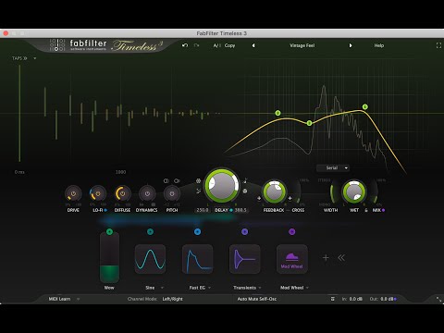Toggle the delay L/R link dot
This screenshot has height=333, width=444.
(231, 210)
